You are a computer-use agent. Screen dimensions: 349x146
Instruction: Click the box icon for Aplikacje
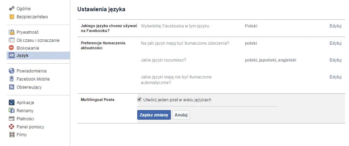click(11, 102)
